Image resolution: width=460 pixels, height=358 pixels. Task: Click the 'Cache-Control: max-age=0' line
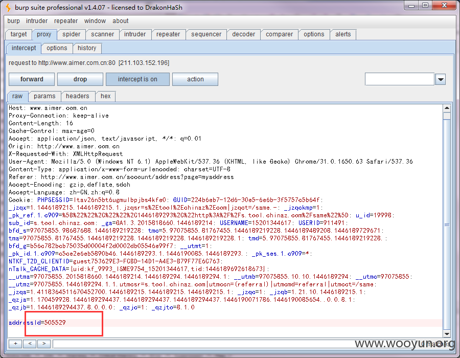tap(51, 131)
